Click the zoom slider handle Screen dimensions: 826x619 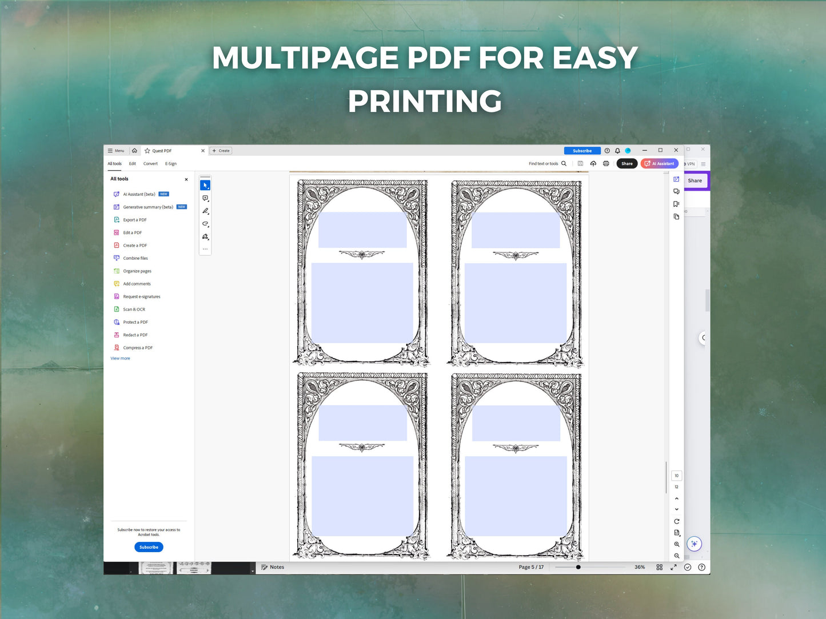pyautogui.click(x=578, y=567)
